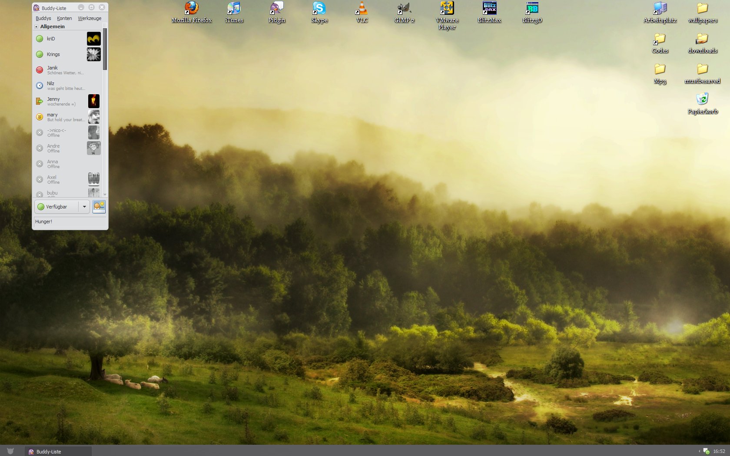The height and width of the screenshot is (456, 730).
Task: Open GIMP 2 desktop shortcut
Action: (x=404, y=9)
